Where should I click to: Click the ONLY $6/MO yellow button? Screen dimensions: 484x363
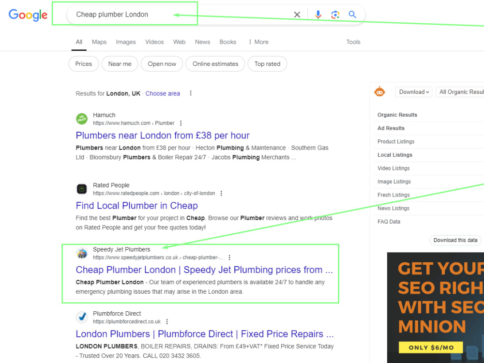431,348
